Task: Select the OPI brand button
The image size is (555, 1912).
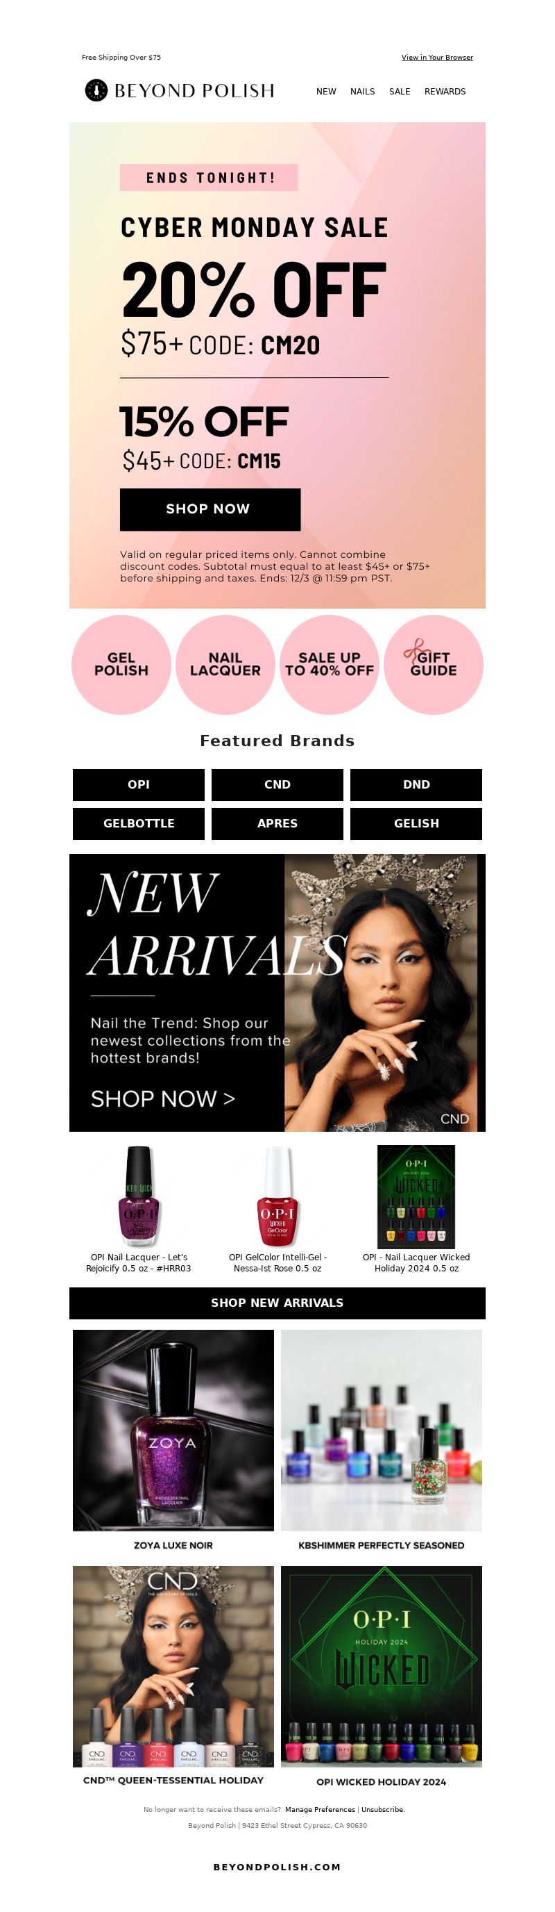Action: click(139, 784)
